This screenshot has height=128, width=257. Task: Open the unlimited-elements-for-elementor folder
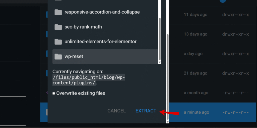(105, 42)
